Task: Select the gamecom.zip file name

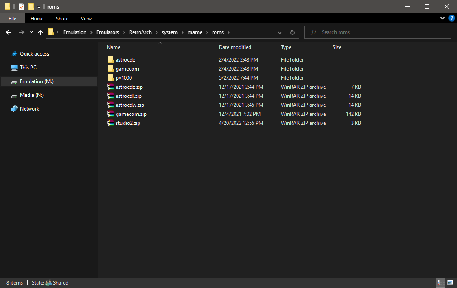Action: (x=131, y=114)
